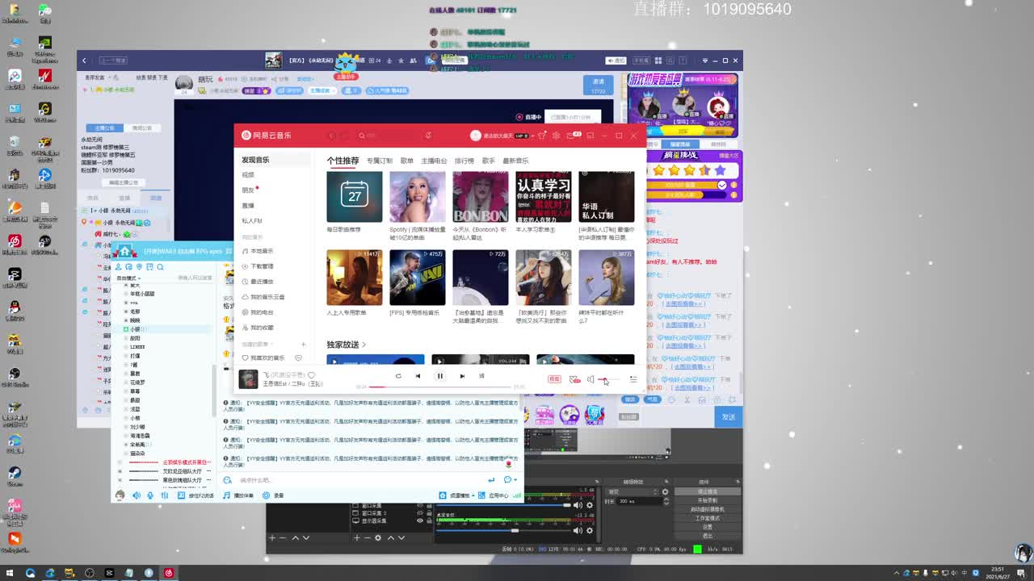
Task: Open 应用中心 in the YY bottom bar
Action: point(494,495)
